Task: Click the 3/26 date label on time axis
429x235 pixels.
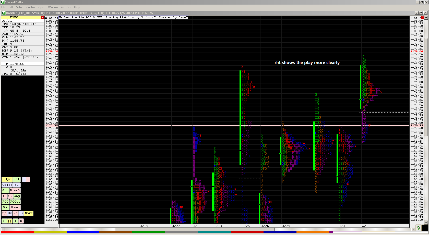Action: pyautogui.click(x=265, y=226)
